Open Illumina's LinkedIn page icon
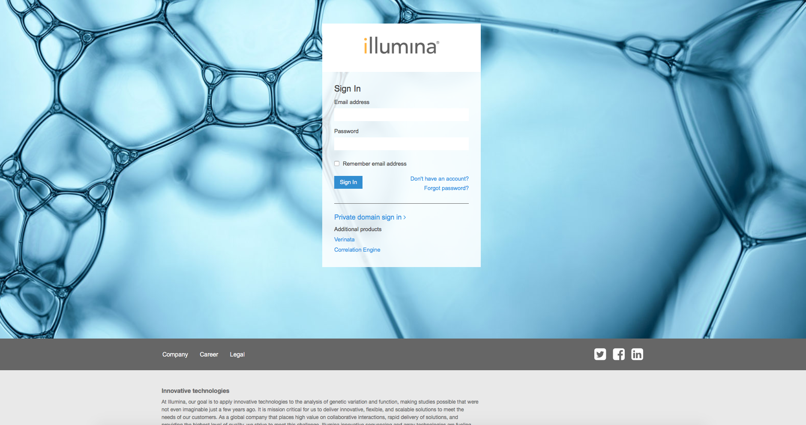This screenshot has height=425, width=806. pos(637,354)
